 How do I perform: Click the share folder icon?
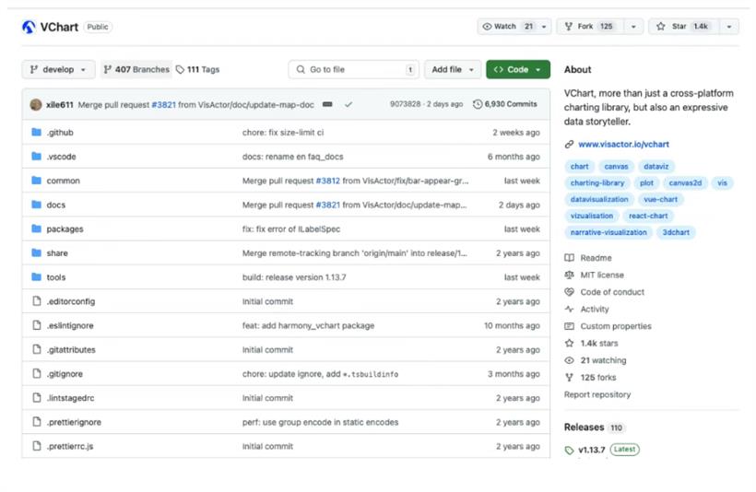point(36,252)
